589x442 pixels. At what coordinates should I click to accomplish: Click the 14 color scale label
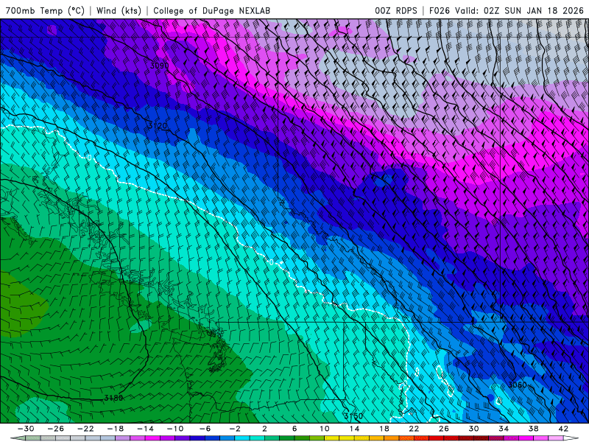coord(355,429)
